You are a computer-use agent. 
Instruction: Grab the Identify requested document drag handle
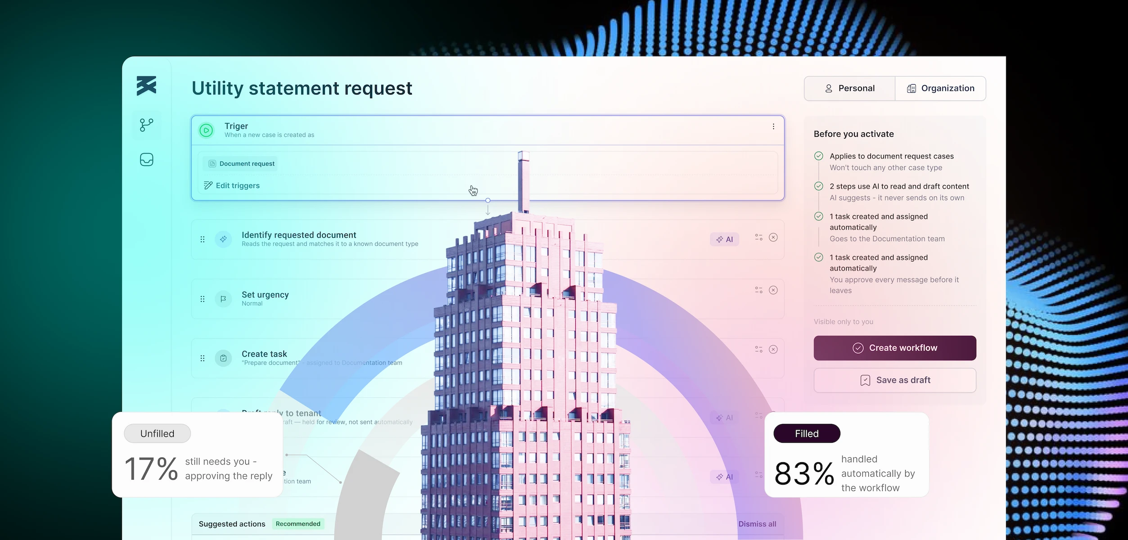click(203, 239)
